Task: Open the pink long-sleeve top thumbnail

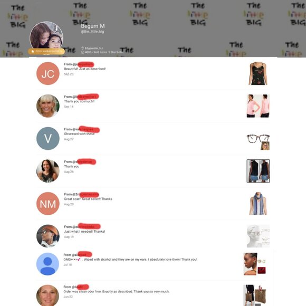Action: click(258, 106)
